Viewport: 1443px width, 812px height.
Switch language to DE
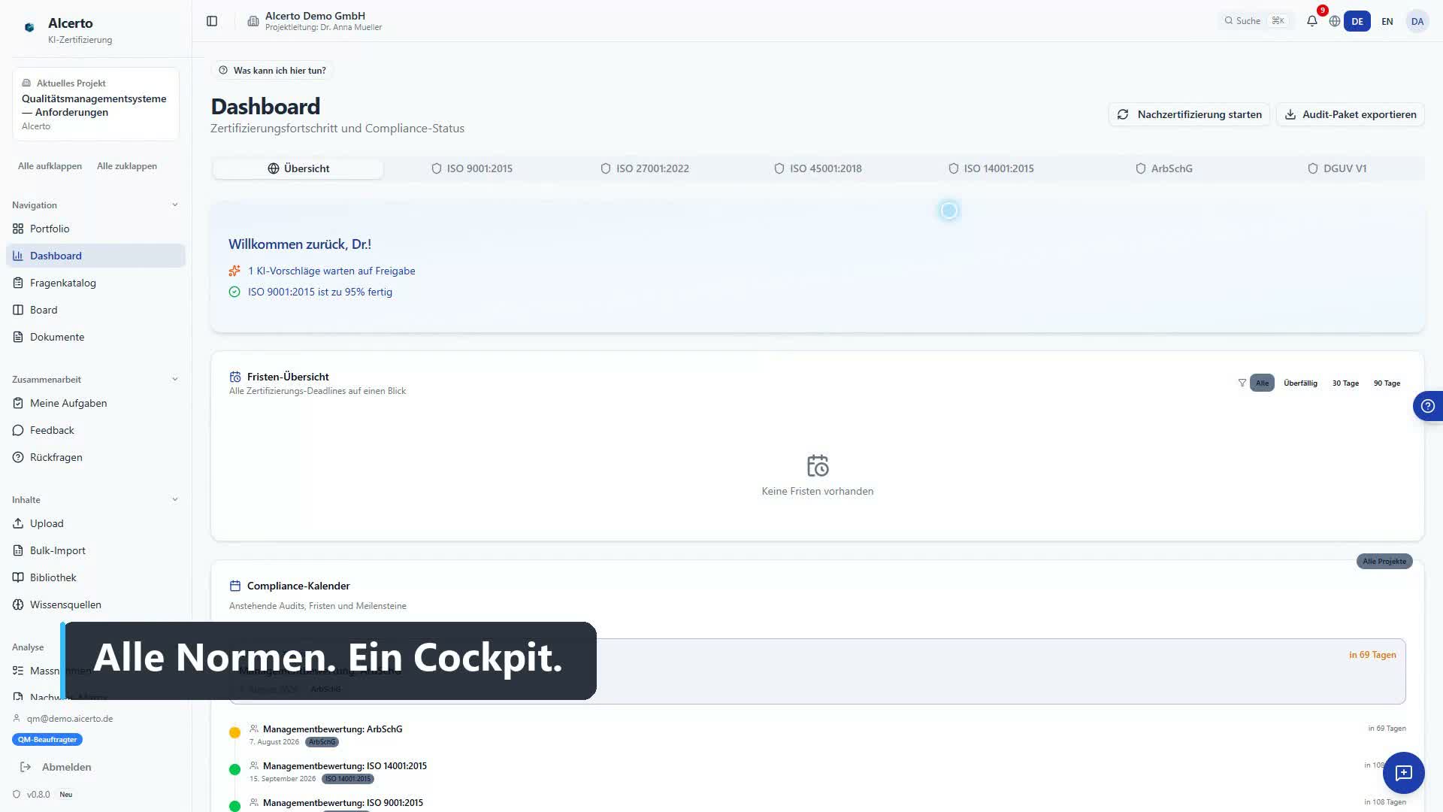(x=1357, y=21)
